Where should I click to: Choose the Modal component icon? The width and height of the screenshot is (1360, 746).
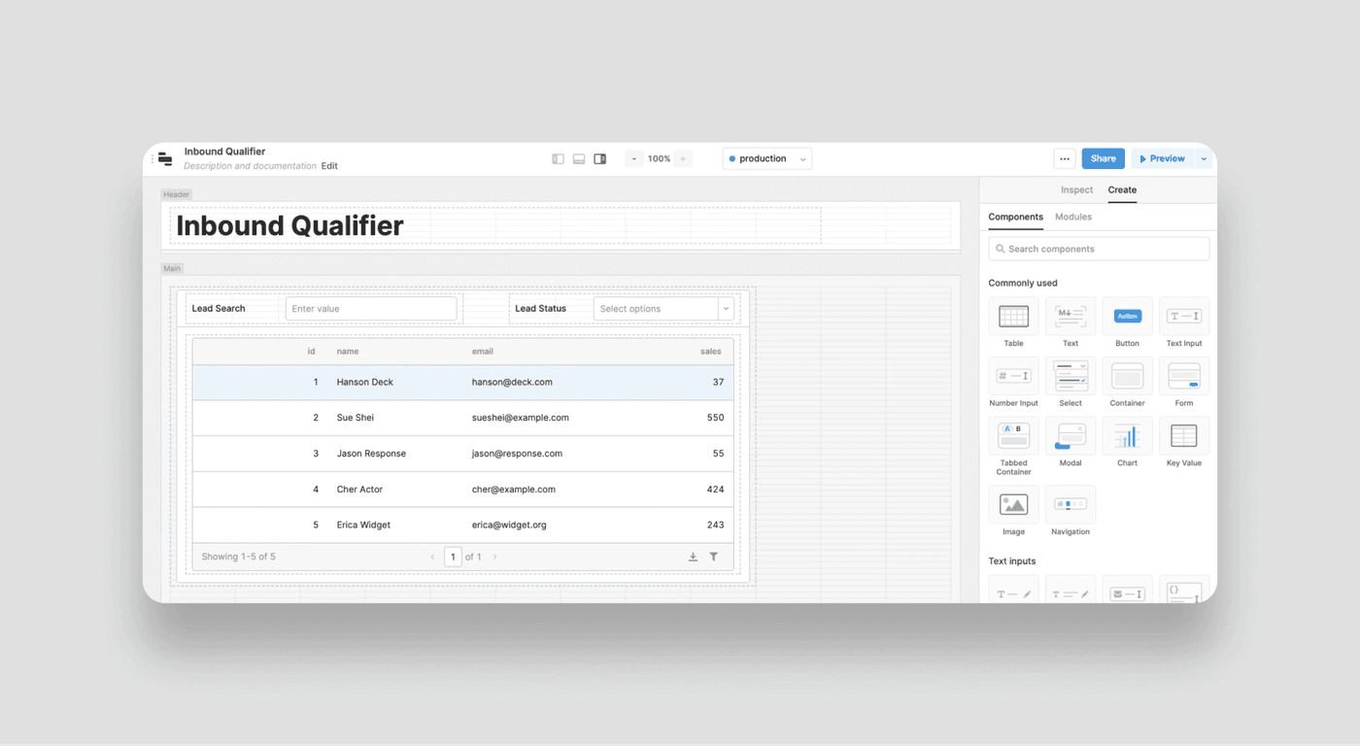tap(1071, 436)
